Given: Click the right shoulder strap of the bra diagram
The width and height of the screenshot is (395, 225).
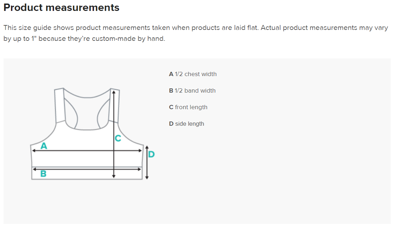Looking at the screenshot, I should click(116, 106).
